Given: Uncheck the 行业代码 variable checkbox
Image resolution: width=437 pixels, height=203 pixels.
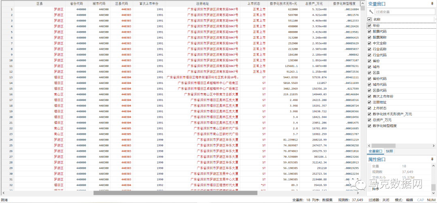Looking at the screenshot, I should (369, 55).
